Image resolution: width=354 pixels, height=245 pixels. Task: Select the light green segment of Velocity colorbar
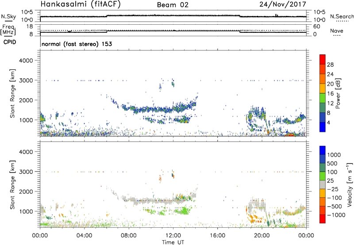point(323,176)
